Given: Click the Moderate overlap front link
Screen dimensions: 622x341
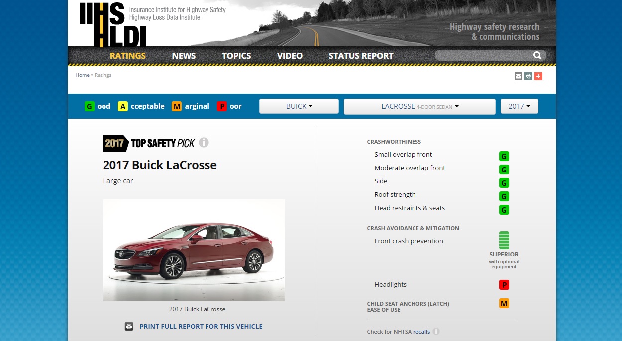Looking at the screenshot, I should (x=410, y=168).
